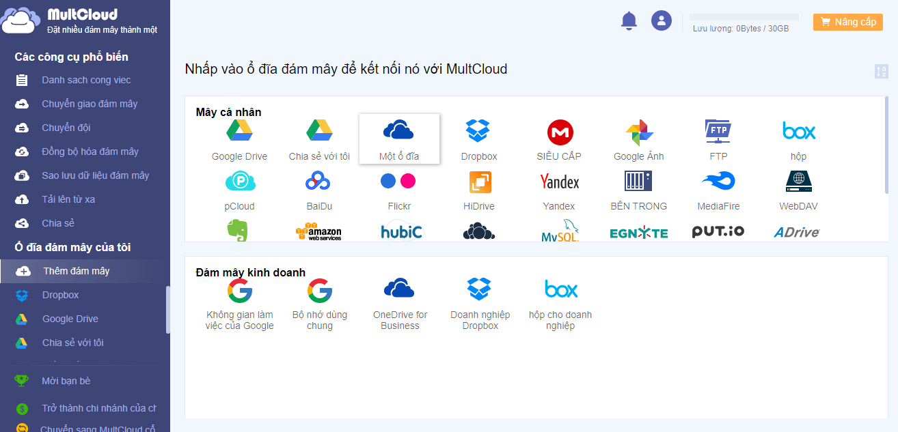The width and height of the screenshot is (898, 432).
Task: Add the pCloud drive
Action: click(239, 190)
